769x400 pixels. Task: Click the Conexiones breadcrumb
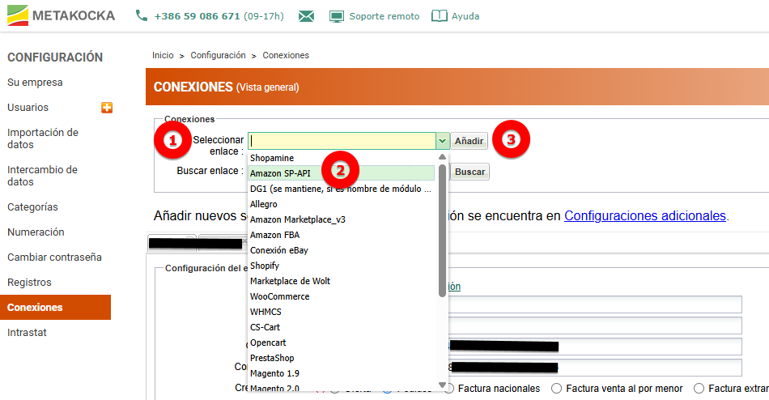(286, 55)
